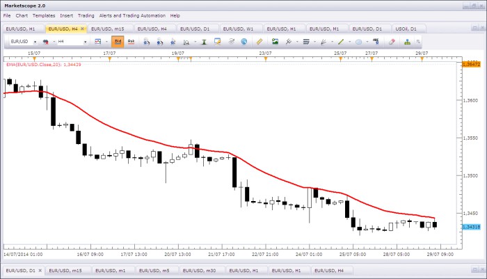The width and height of the screenshot is (487, 279).
Task: Expand arrow next to Fibonacci levels tool
Action: point(314,42)
